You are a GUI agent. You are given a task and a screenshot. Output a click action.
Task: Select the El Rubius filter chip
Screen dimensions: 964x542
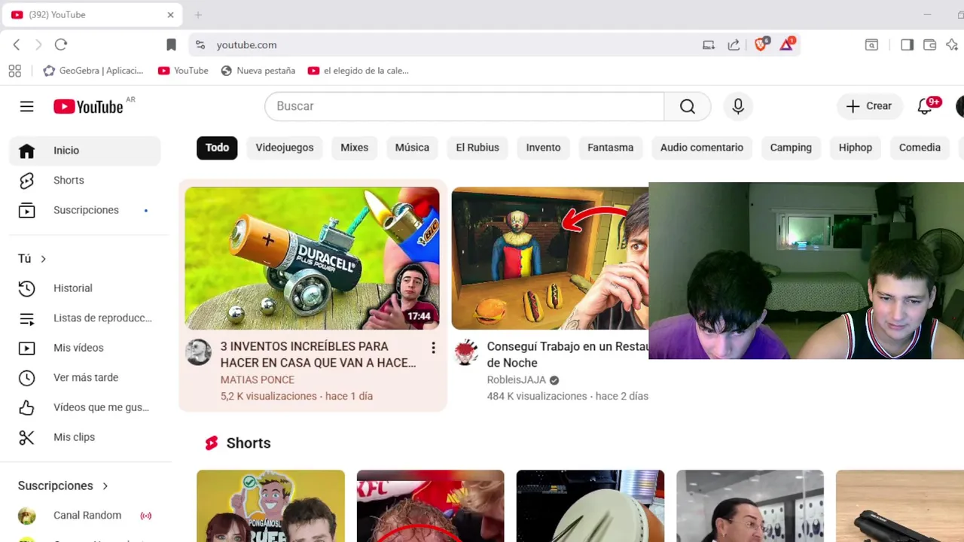[x=477, y=148]
